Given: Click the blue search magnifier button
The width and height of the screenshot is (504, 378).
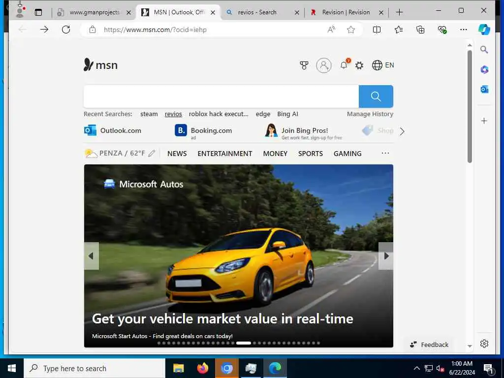Looking at the screenshot, I should click(376, 96).
